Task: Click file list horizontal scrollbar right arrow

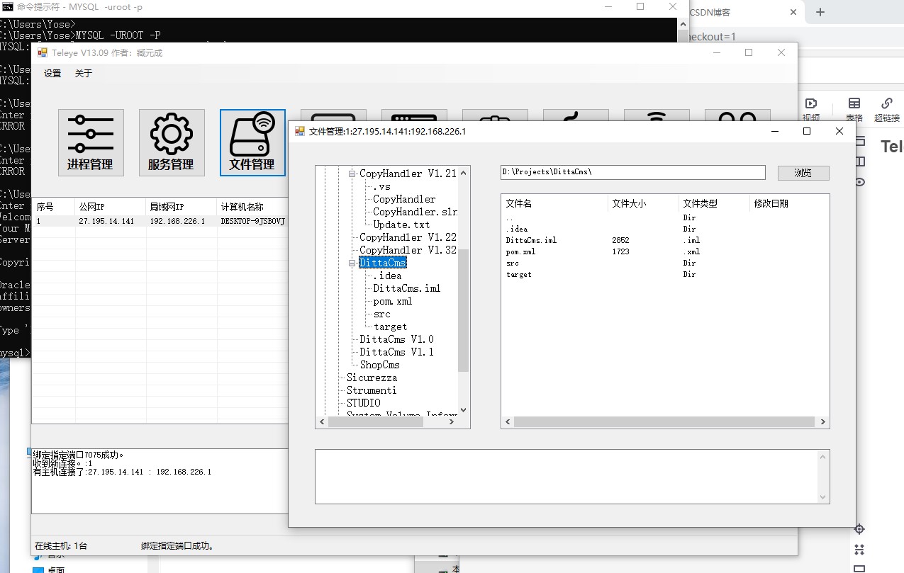Action: coord(822,422)
